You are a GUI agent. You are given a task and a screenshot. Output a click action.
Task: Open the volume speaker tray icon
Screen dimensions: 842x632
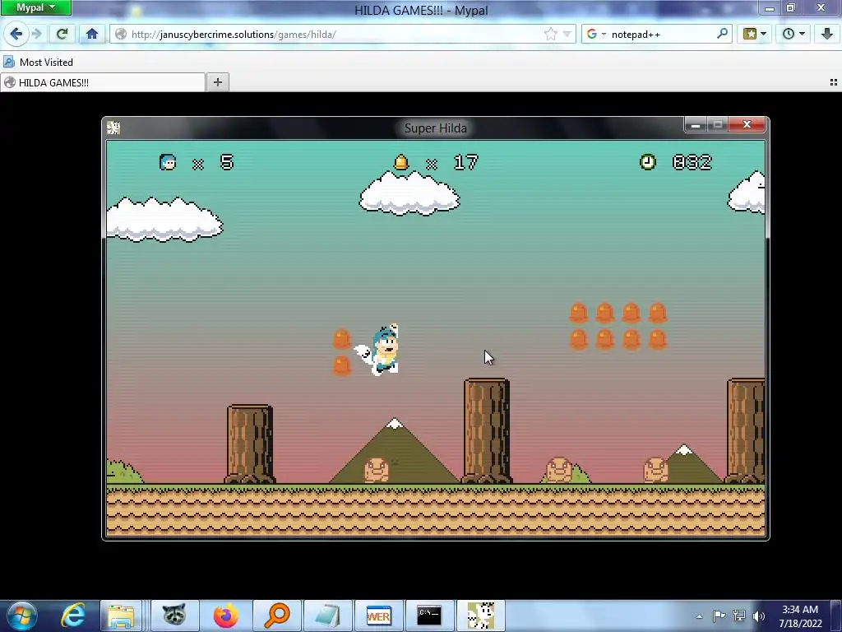click(759, 616)
